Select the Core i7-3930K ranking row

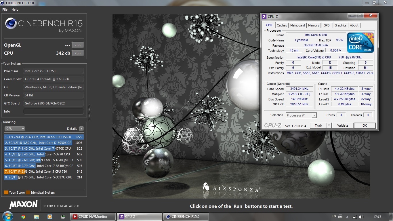44,143
